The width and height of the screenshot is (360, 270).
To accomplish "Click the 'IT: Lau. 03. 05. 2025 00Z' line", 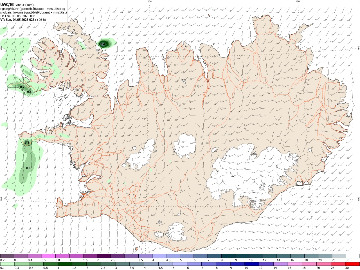I will tap(18, 16).
